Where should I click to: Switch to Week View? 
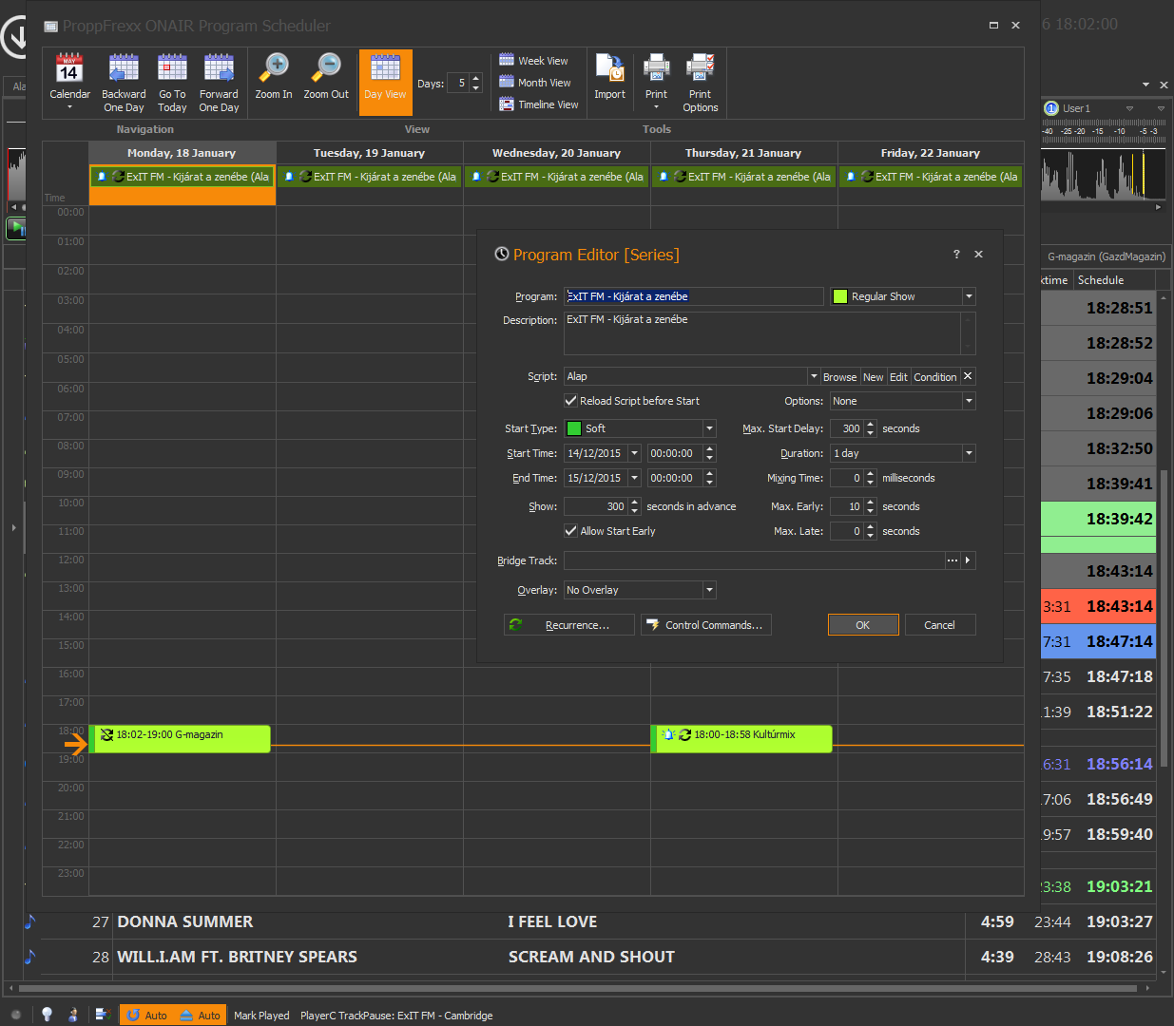tap(533, 60)
